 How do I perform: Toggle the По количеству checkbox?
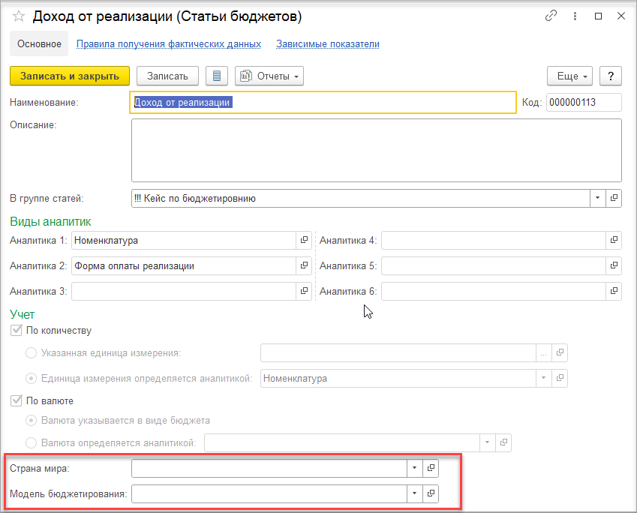[x=16, y=330]
